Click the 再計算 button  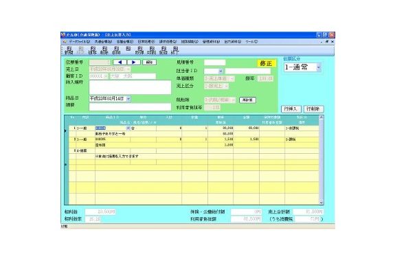pyautogui.click(x=247, y=100)
